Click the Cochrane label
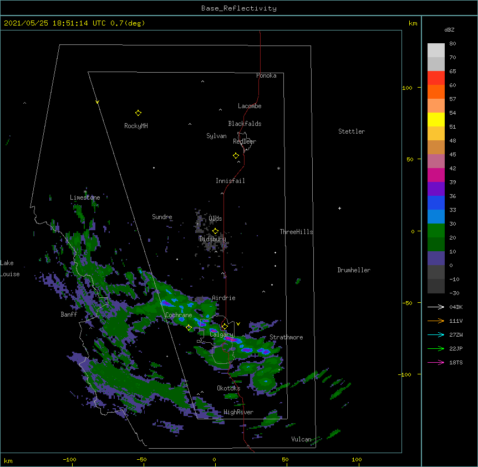Image resolution: width=478 pixels, height=467 pixels. 179,315
